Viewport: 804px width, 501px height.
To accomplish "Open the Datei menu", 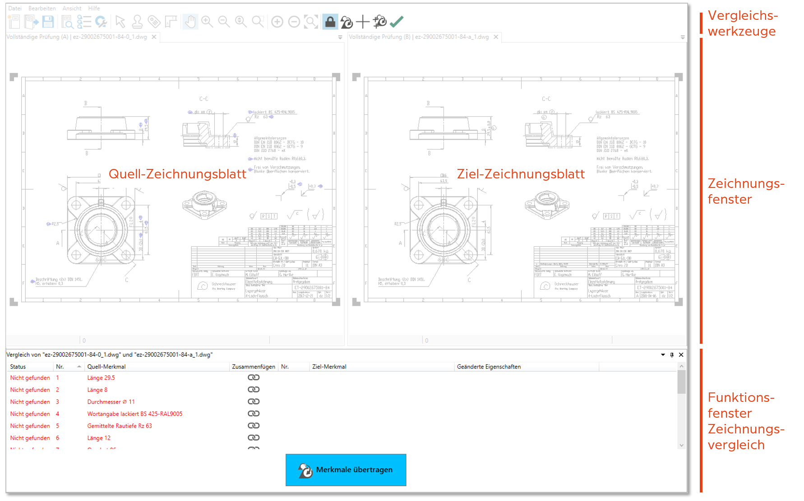I will pos(15,8).
